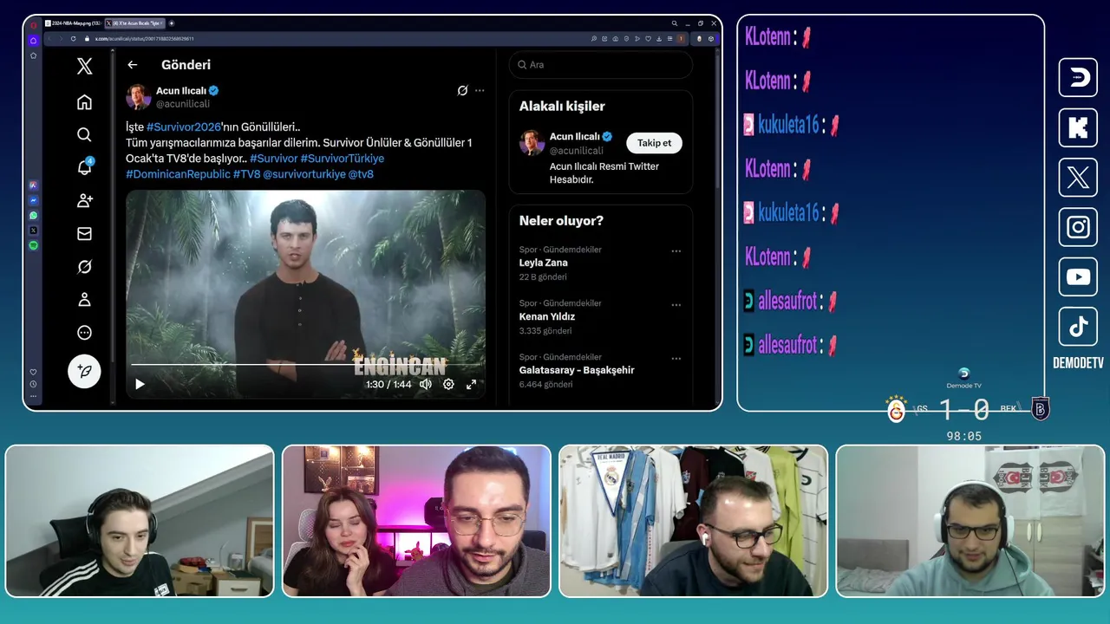Expand the video to fullscreen
Viewport: 1110px width, 624px height.
472,384
